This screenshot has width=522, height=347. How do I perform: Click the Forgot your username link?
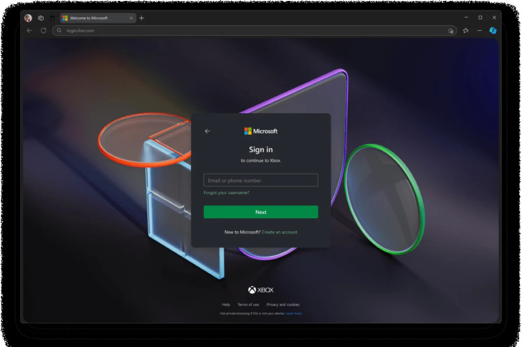226,192
